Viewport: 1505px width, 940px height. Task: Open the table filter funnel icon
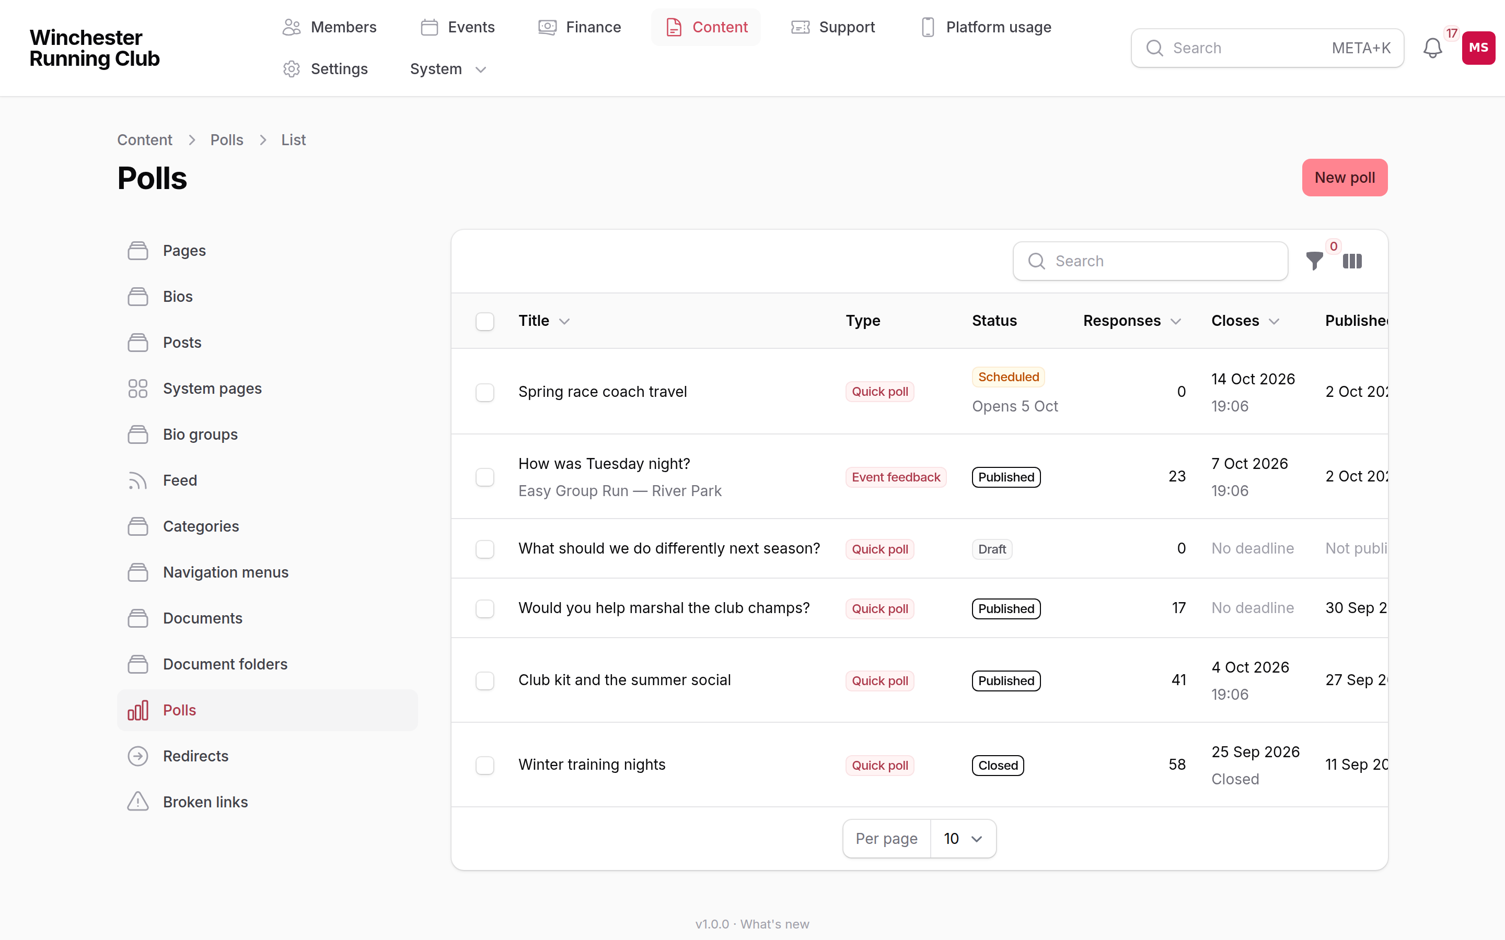[1314, 261]
